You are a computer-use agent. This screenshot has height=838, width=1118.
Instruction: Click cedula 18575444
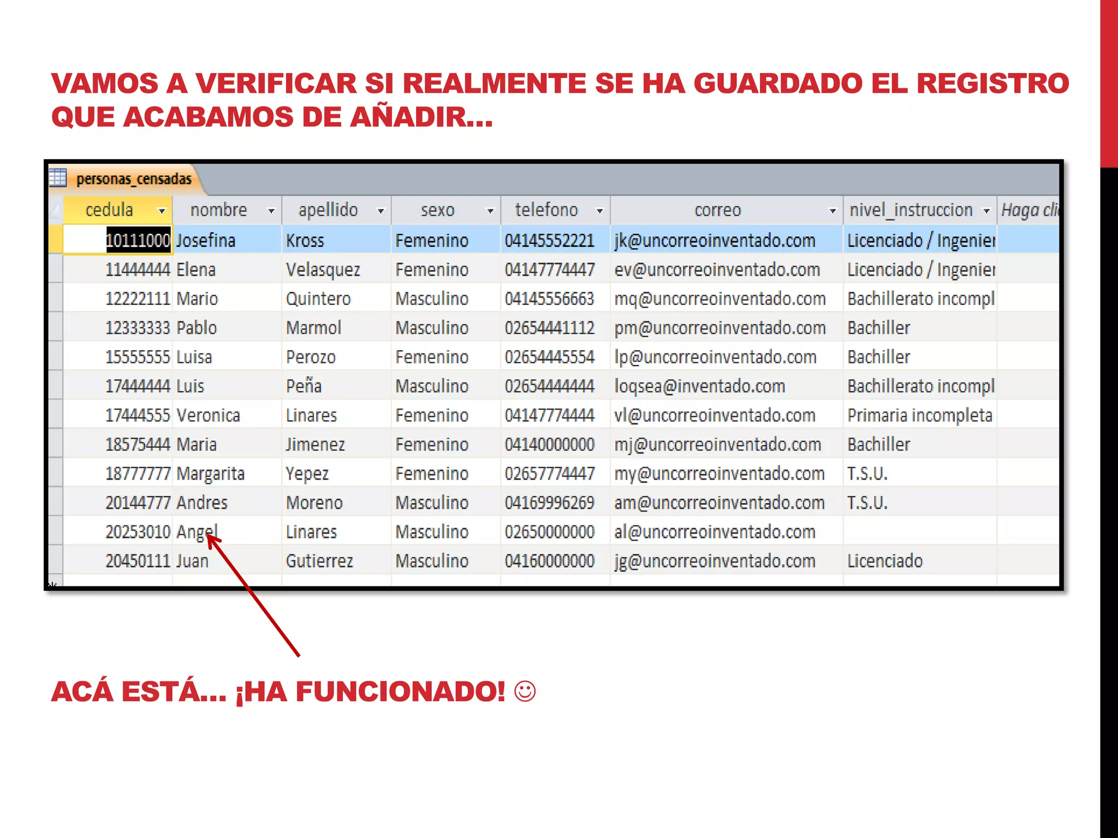click(x=138, y=445)
